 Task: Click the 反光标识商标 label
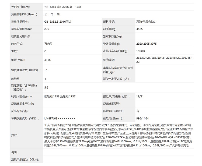[20, 111]
